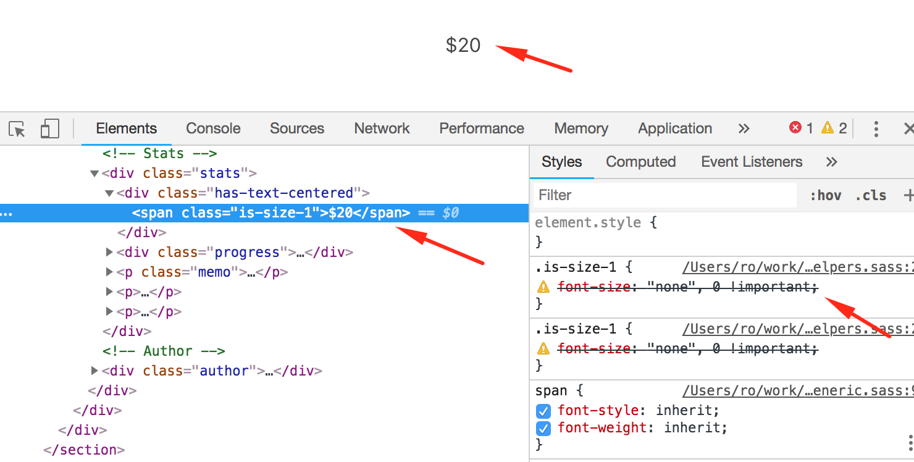914x462 pixels.
Task: Open the second .is-size-1 elpers.sass source link
Action: [x=798, y=329]
